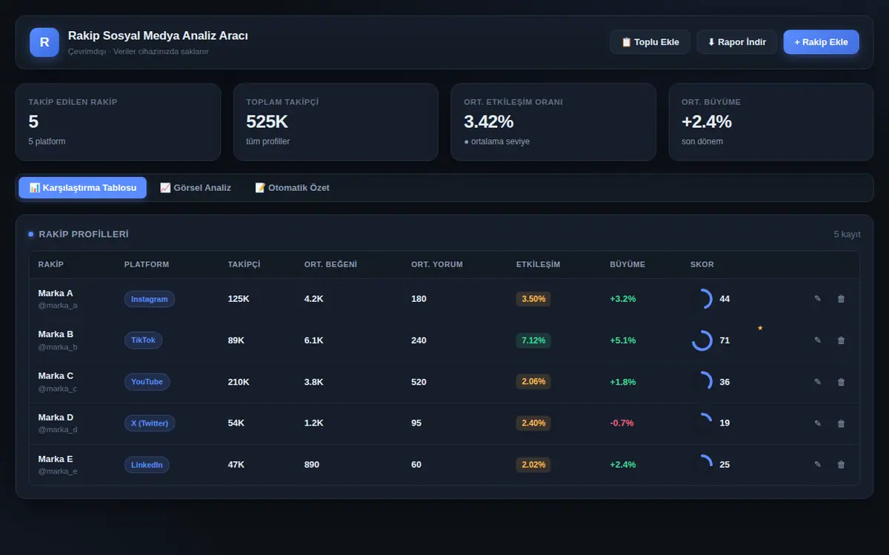Click the pencil edit icon for Marka B

coord(818,340)
